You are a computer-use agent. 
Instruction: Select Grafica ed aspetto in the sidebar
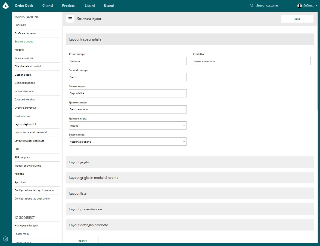click(x=25, y=33)
